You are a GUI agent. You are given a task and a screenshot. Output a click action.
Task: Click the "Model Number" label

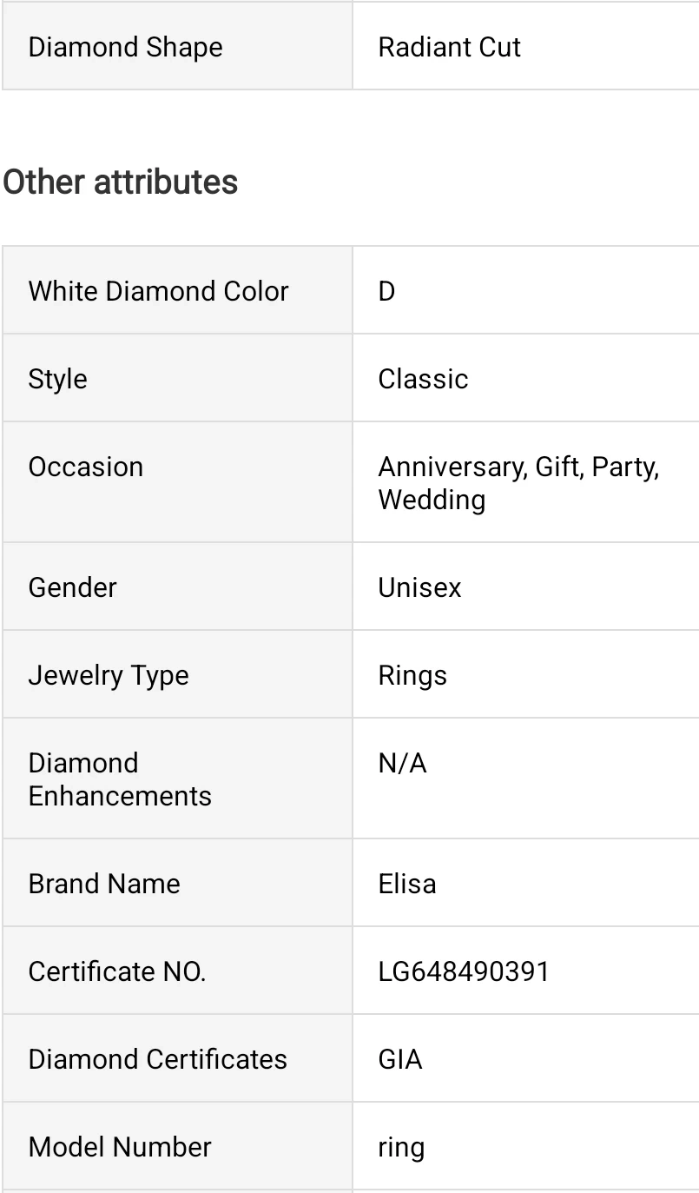pyautogui.click(x=120, y=1147)
